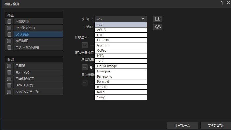This screenshot has height=130, width=231.
Task: Enable the カラー マッチ checkbox
Action: (x=9, y=72)
